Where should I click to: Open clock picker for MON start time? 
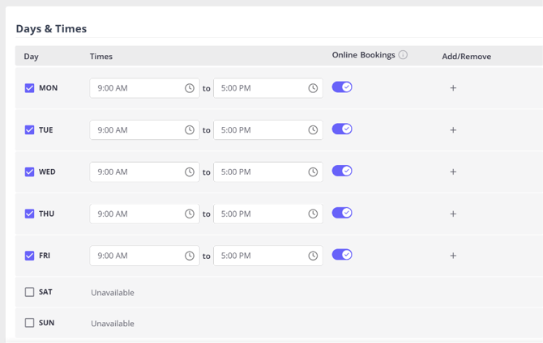tap(190, 88)
